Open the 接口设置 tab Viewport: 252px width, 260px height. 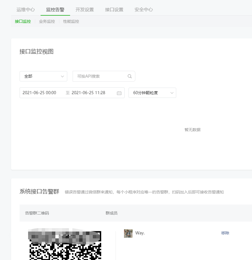114,10
